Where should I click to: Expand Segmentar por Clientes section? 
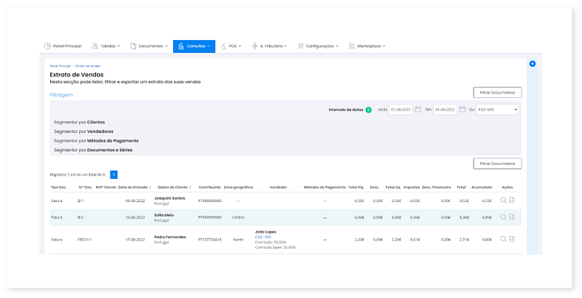click(79, 122)
